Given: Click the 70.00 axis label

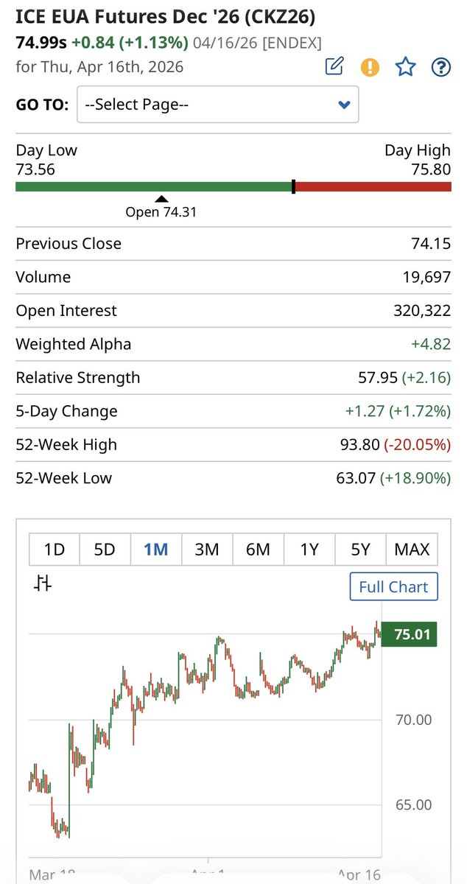Looking at the screenshot, I should pos(413,720).
